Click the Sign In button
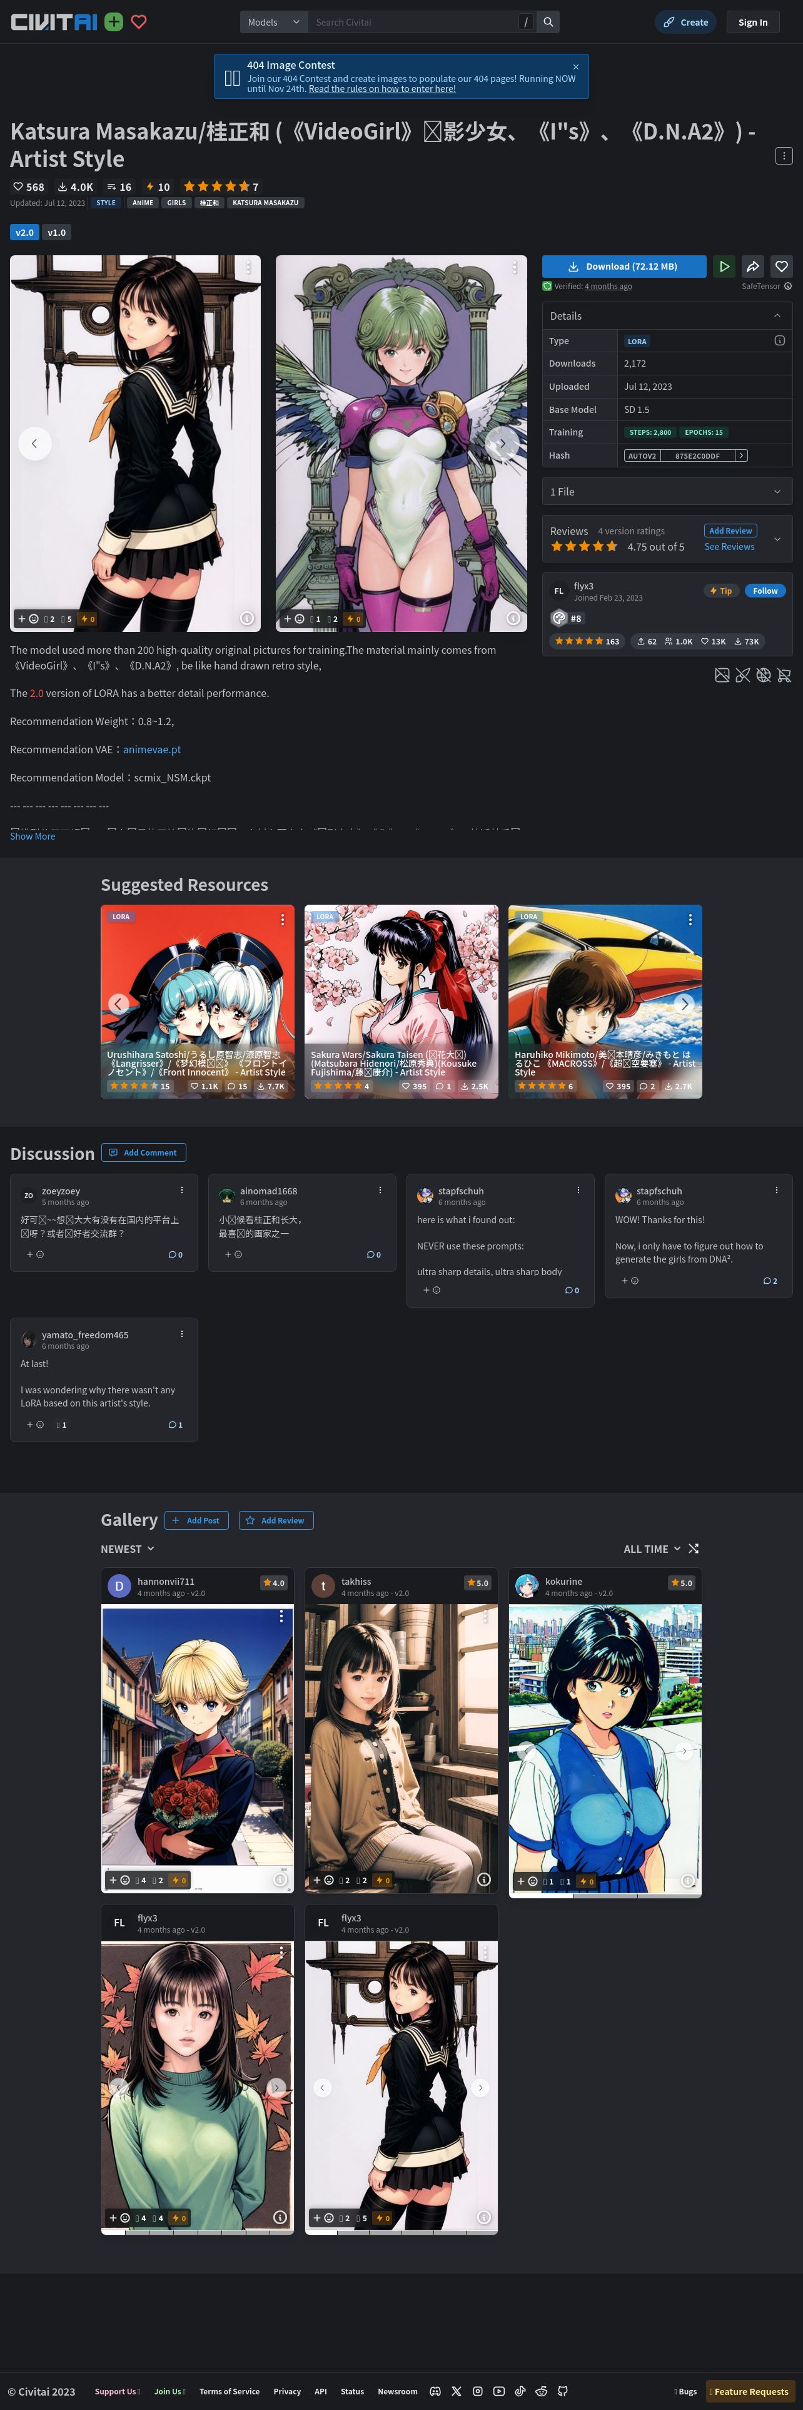Image resolution: width=803 pixels, height=2410 pixels. tap(752, 21)
